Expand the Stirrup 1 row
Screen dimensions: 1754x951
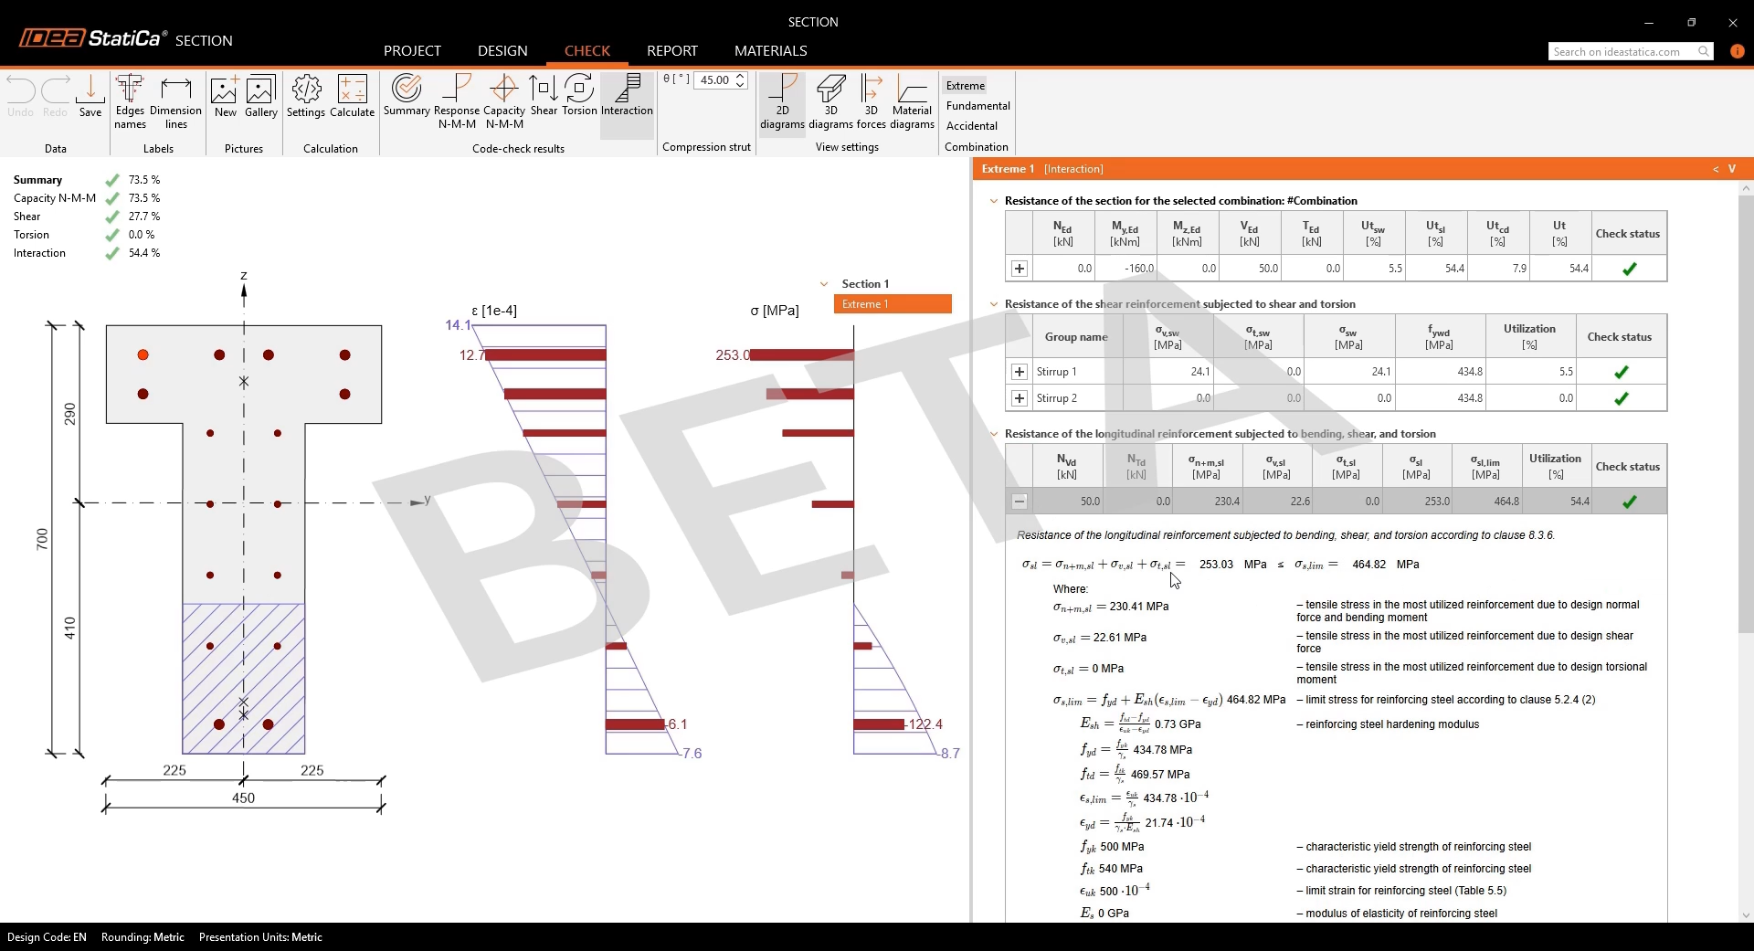[1020, 372]
